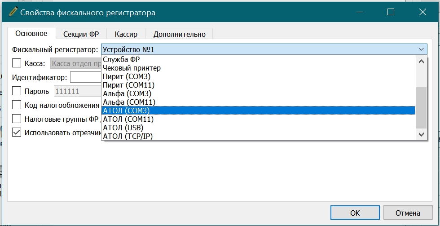
Task: Close the Свойства фискального регистратора dialog
Action: tap(422, 12)
